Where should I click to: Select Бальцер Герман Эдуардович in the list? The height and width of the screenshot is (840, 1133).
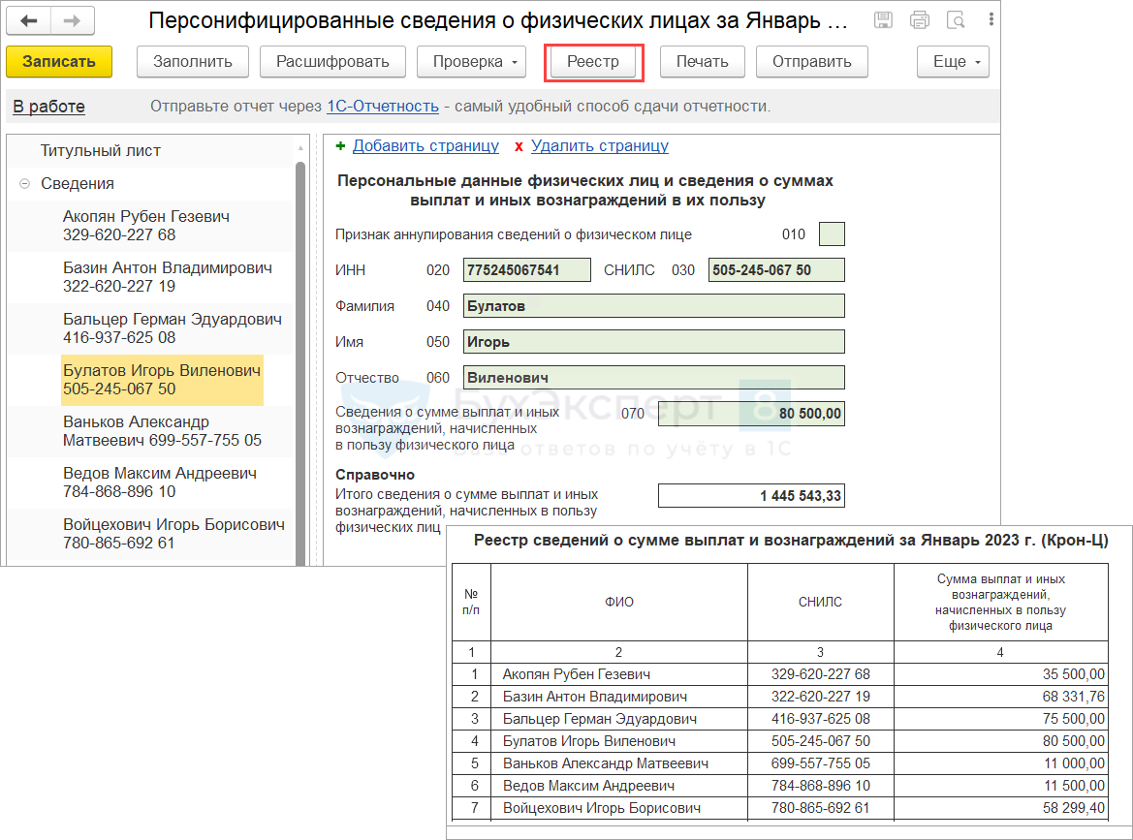[172, 327]
